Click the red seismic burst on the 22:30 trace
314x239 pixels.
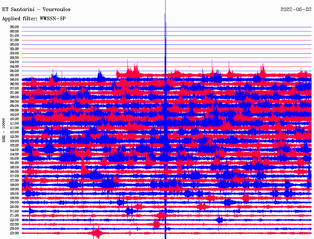tap(156, 224)
